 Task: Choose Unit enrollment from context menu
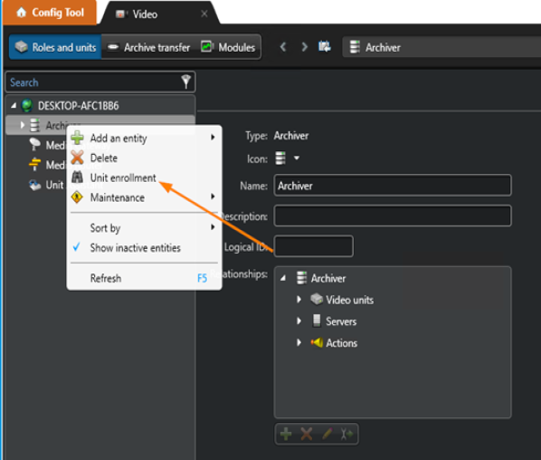(123, 177)
